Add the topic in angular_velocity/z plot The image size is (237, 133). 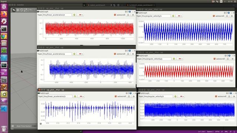tap(175, 96)
